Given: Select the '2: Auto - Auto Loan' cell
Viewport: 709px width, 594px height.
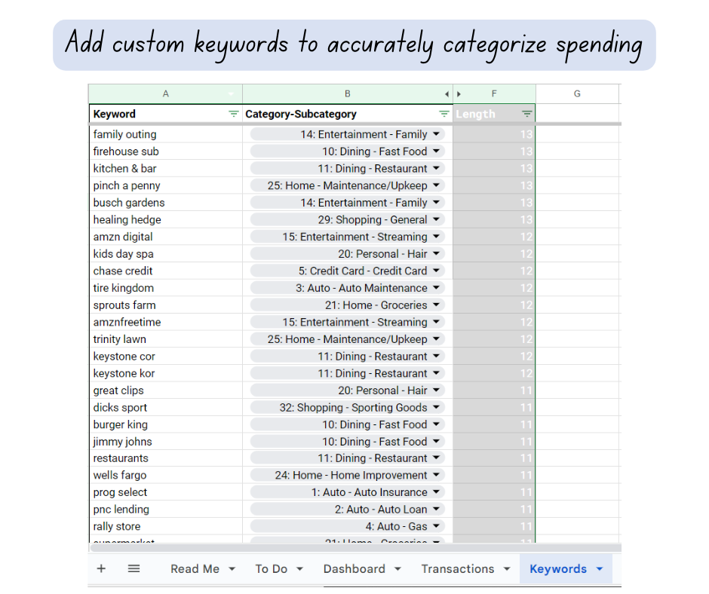Looking at the screenshot, I should pyautogui.click(x=347, y=510).
